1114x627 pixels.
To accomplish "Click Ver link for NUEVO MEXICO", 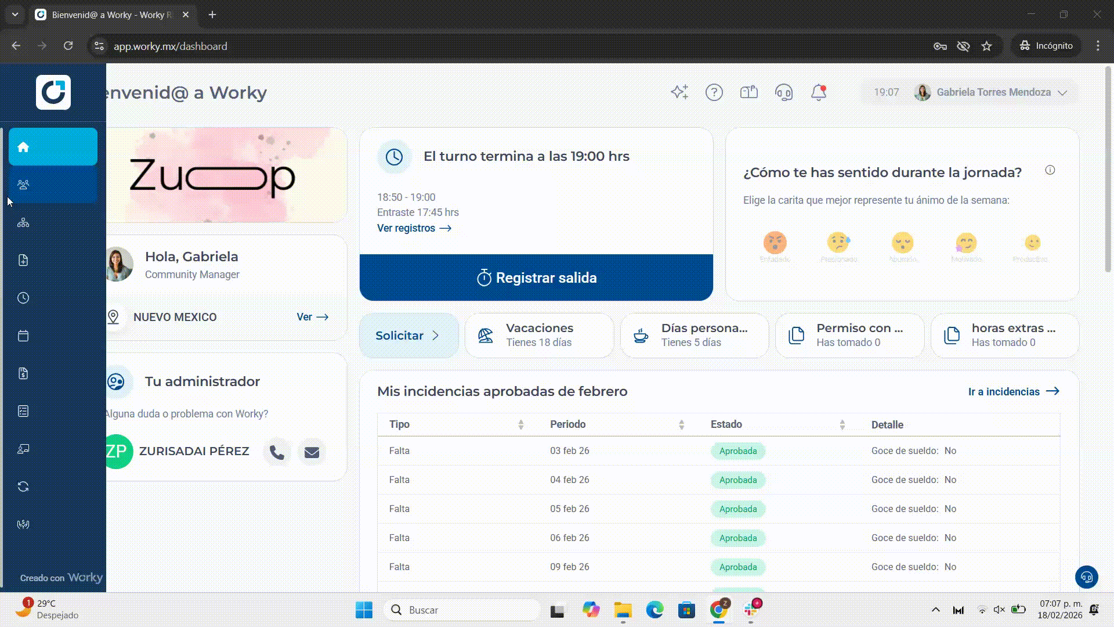I will click(x=313, y=317).
